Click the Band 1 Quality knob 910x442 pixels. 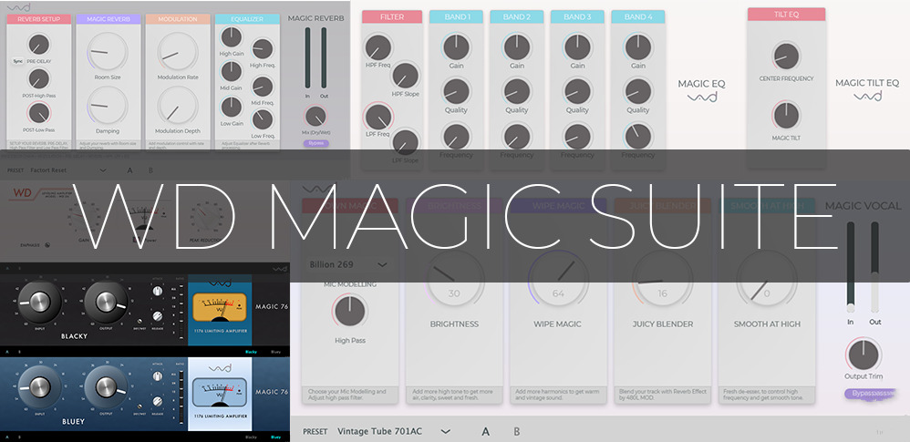click(x=456, y=92)
